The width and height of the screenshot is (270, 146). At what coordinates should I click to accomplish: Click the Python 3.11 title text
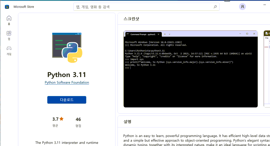(67, 75)
